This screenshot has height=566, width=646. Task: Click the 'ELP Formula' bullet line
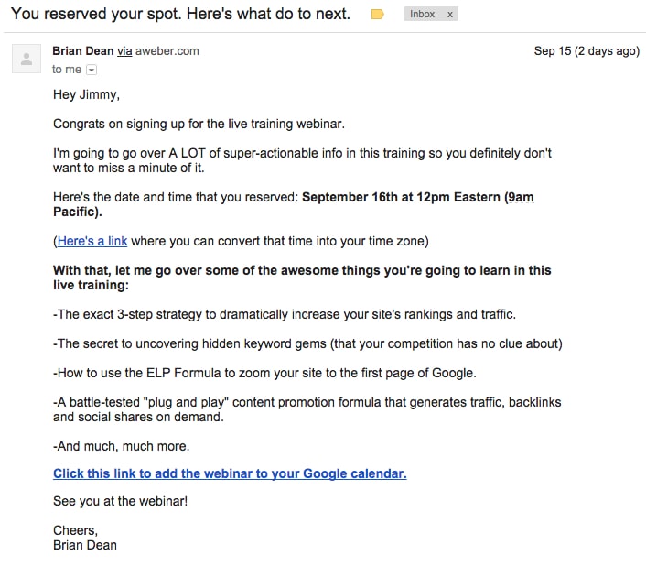click(x=264, y=373)
